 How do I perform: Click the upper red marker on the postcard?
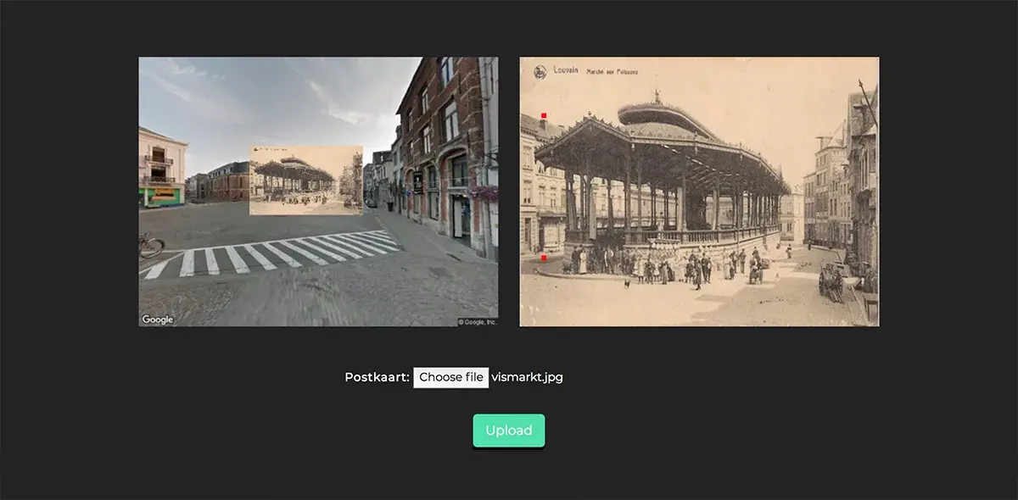click(x=544, y=115)
